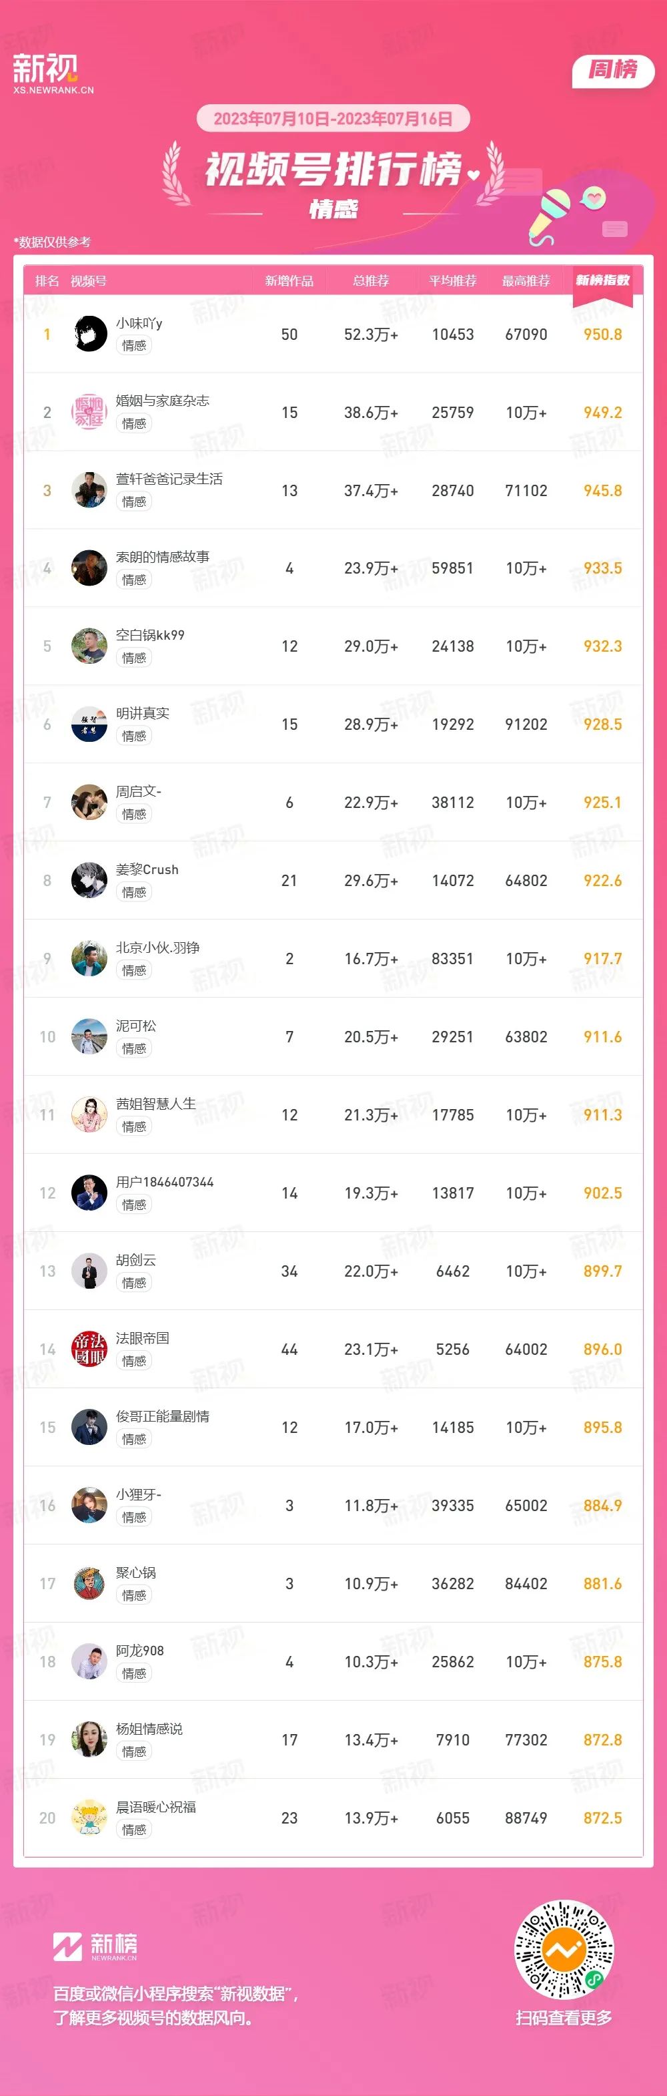Screen dimensions: 667x2096
Task: Click the 新视 logo at top left
Action: click(x=53, y=74)
